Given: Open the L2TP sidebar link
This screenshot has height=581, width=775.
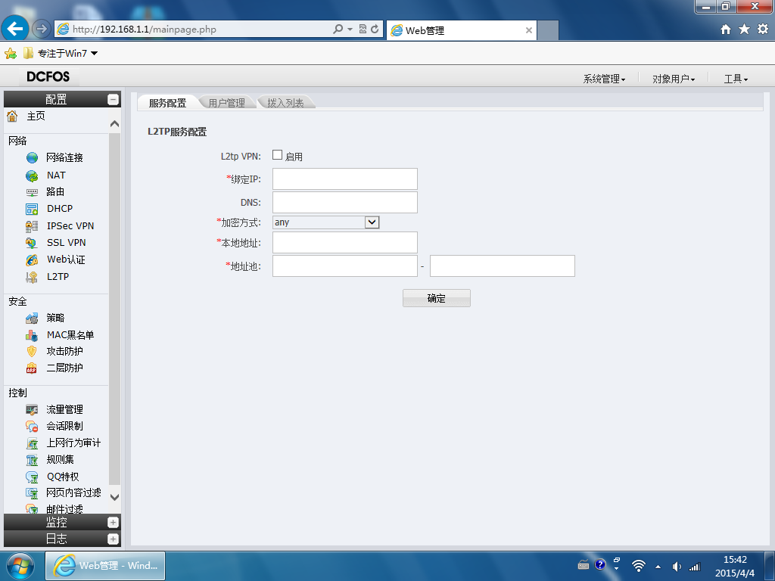Looking at the screenshot, I should coord(58,277).
